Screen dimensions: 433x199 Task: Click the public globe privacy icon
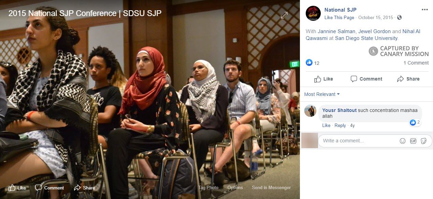pyautogui.click(x=399, y=17)
